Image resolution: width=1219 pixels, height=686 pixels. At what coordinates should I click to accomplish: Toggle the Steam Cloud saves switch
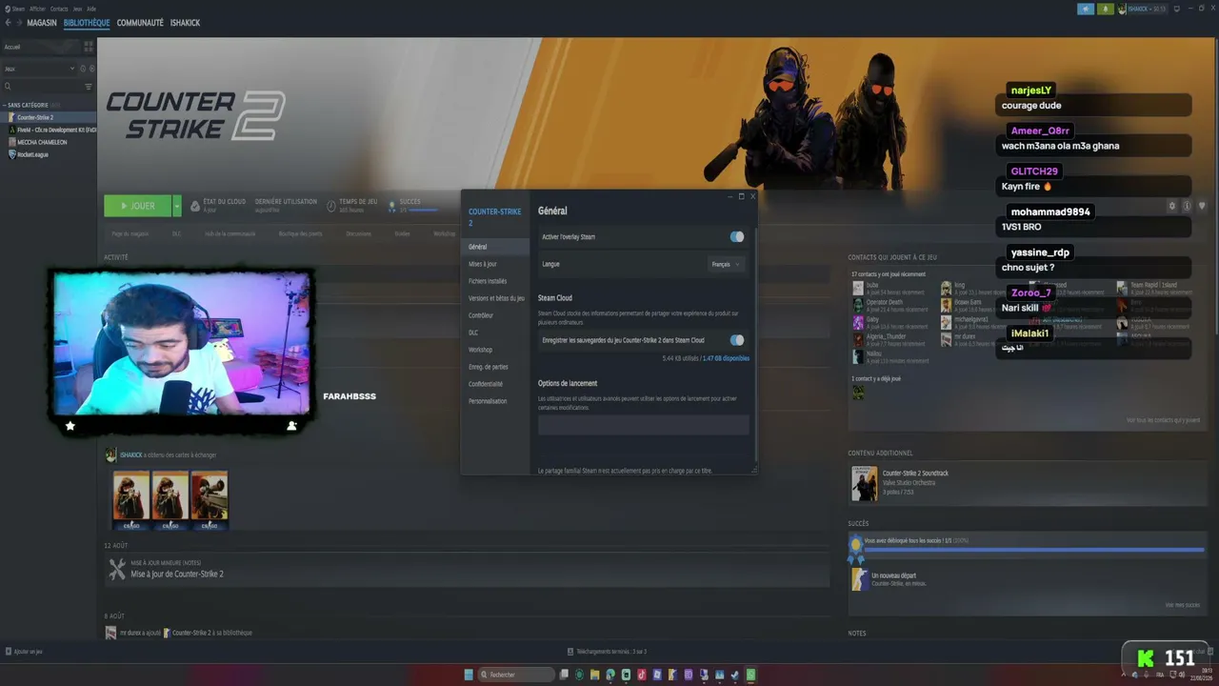(x=737, y=340)
